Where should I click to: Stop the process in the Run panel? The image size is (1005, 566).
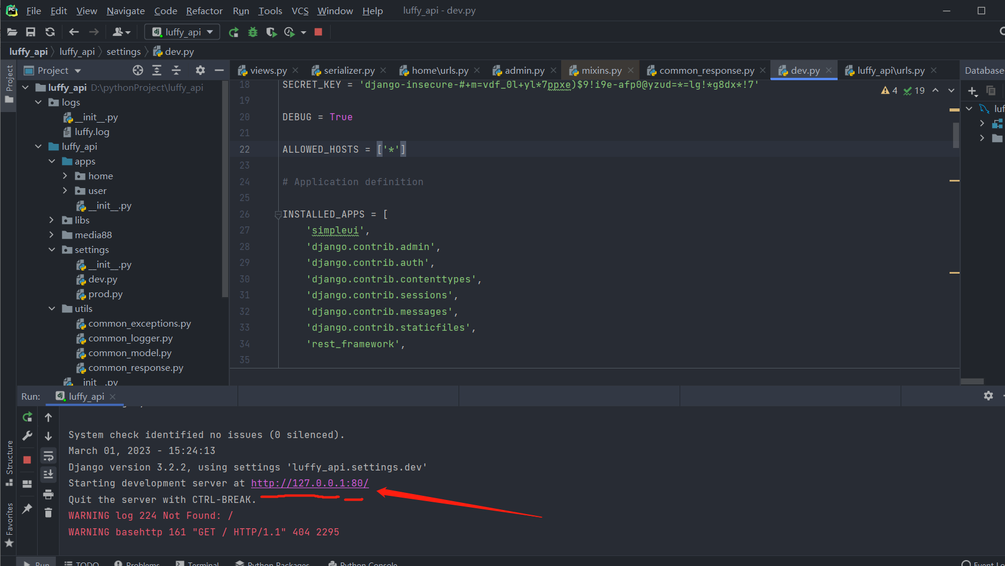tap(27, 459)
